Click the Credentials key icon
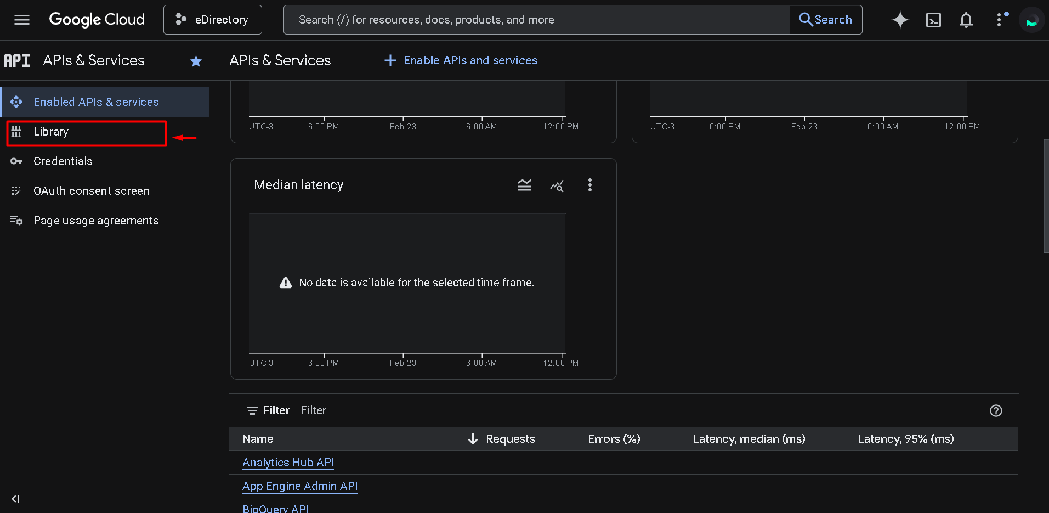Image resolution: width=1049 pixels, height=513 pixels. coord(16,161)
